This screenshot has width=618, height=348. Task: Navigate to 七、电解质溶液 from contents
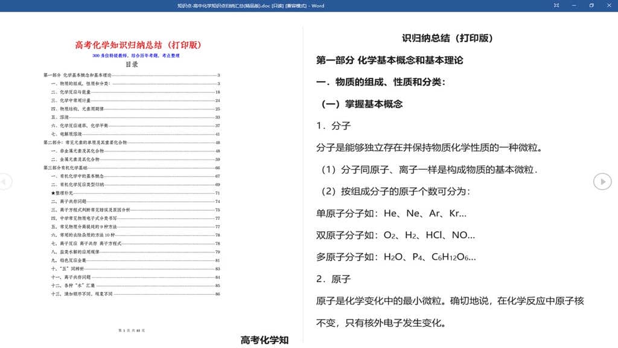[x=65, y=134]
